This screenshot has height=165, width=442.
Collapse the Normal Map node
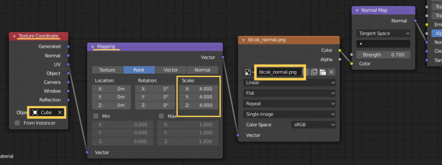tap(357, 10)
